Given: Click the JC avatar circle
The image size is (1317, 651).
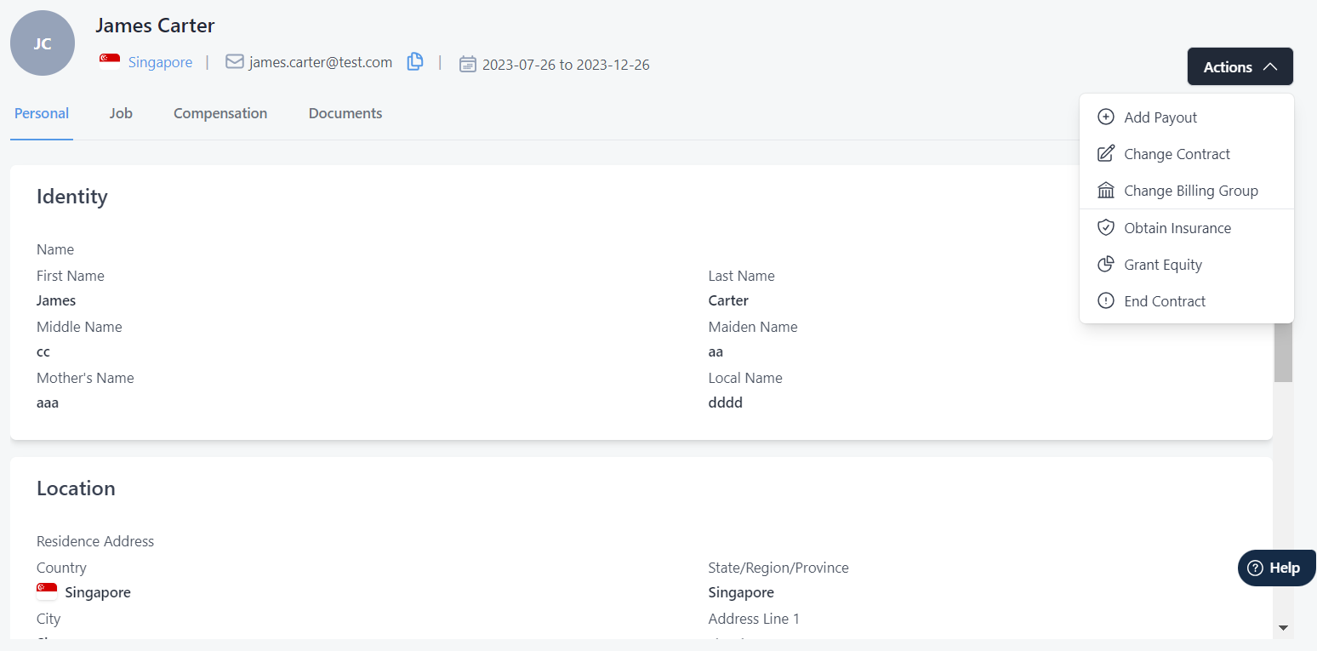Looking at the screenshot, I should coord(43,43).
